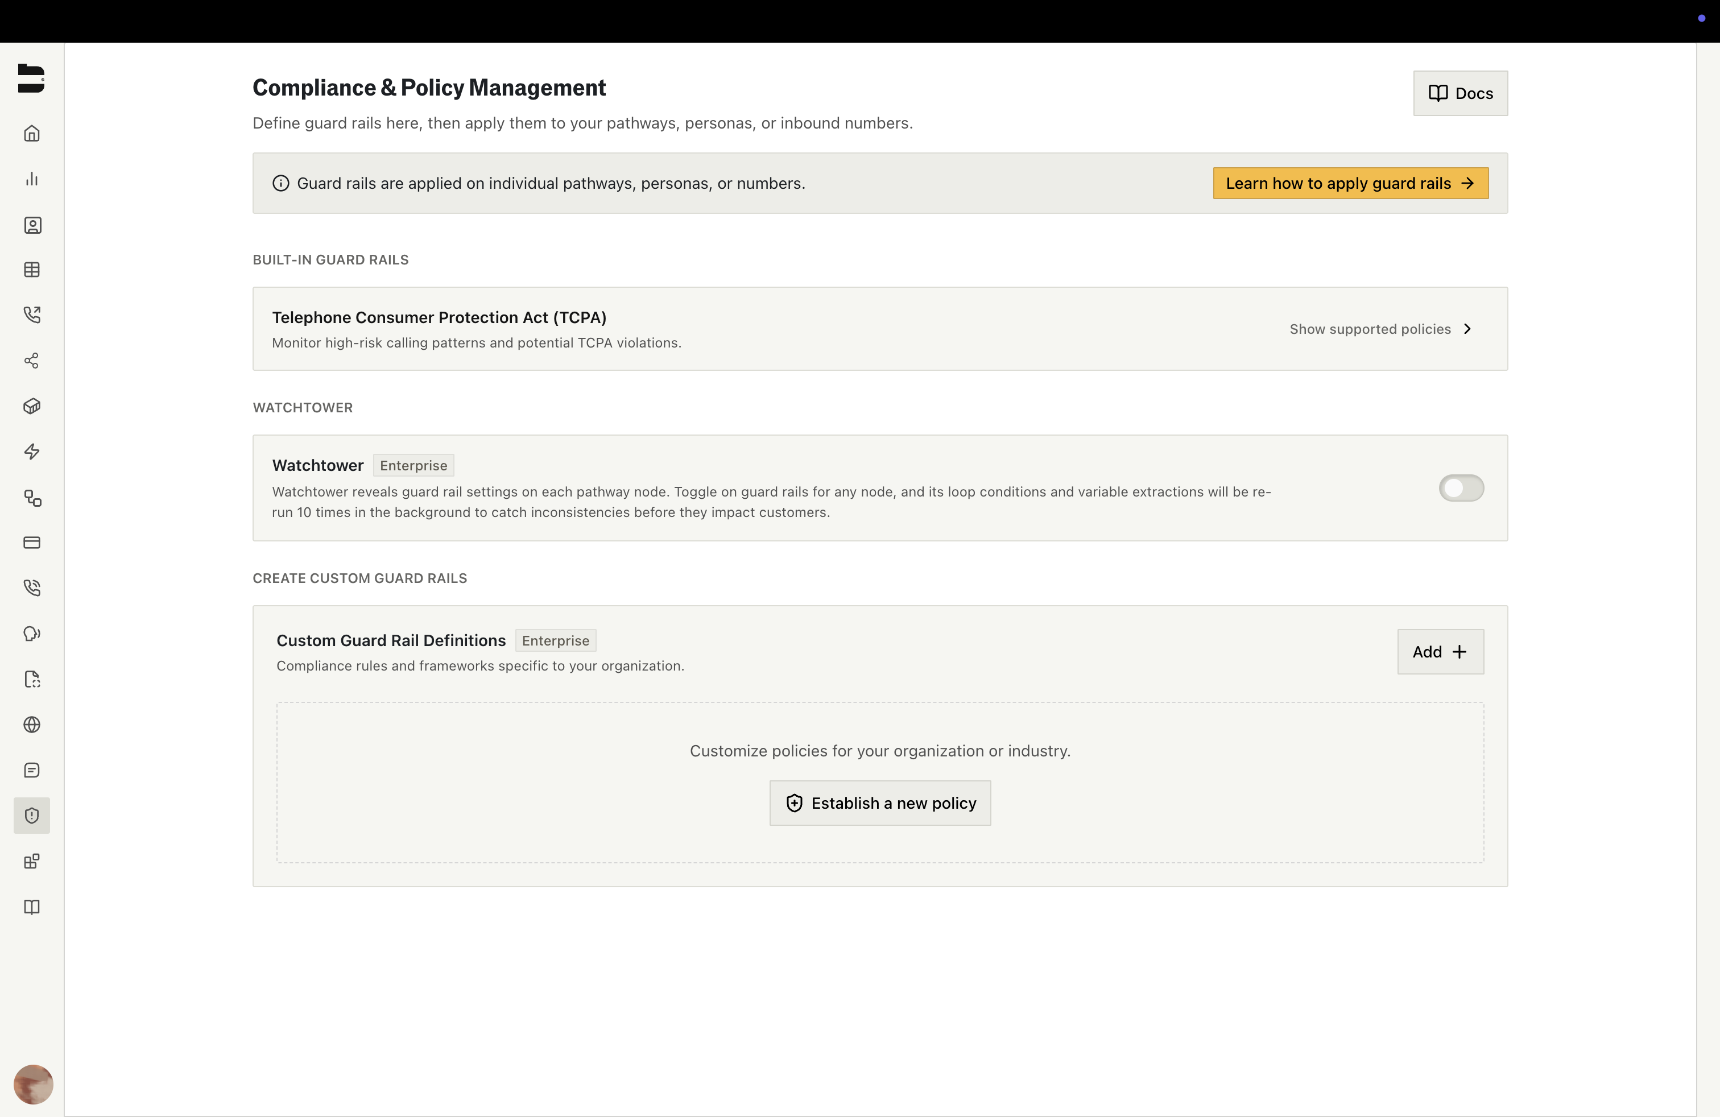
Task: Open the share nodes pathway icon
Action: pyautogui.click(x=32, y=361)
